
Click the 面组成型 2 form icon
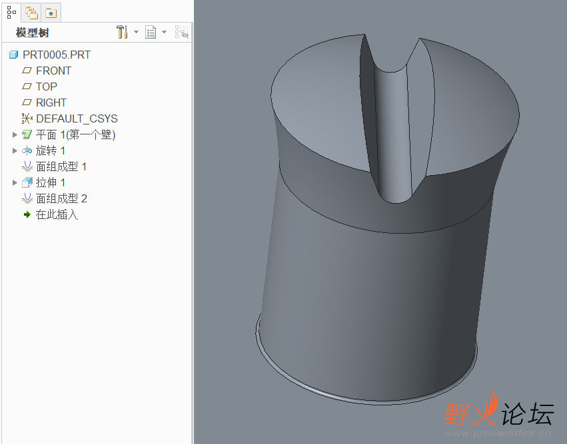point(27,198)
